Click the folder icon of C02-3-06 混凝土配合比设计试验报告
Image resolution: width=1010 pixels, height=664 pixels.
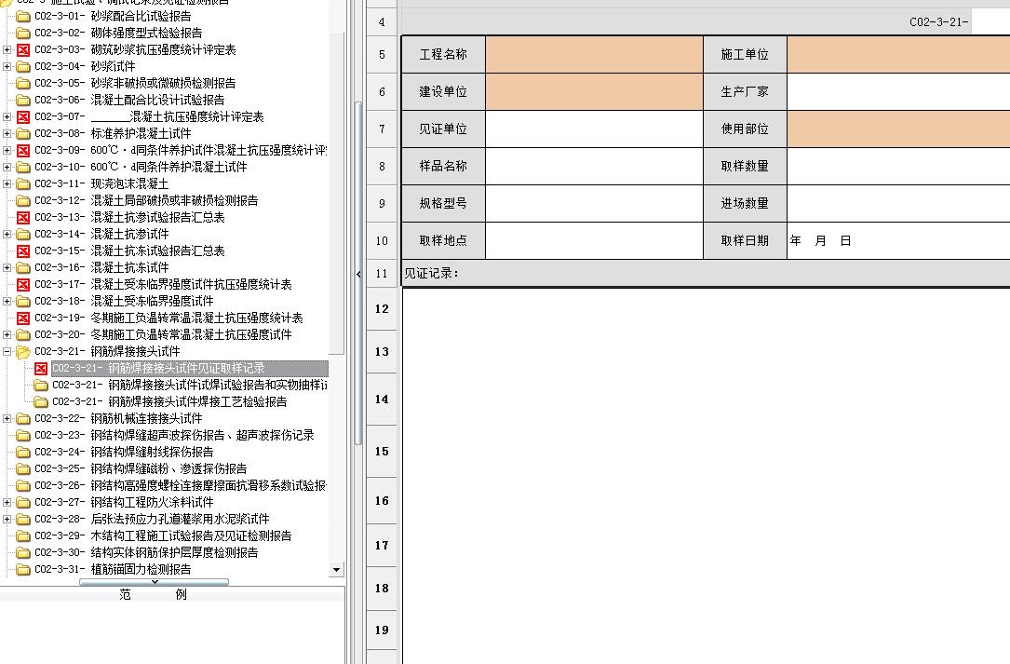23,101
